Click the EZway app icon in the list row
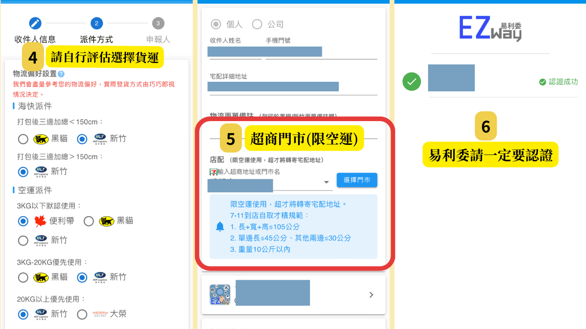Image resolution: width=586 pixels, height=329 pixels. 220,295
